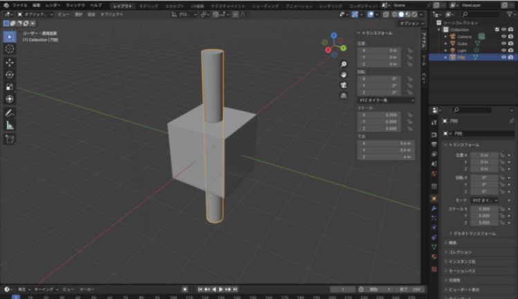Open the Modifiers wrench properties tab
The width and height of the screenshot is (518, 299).
pos(434,207)
